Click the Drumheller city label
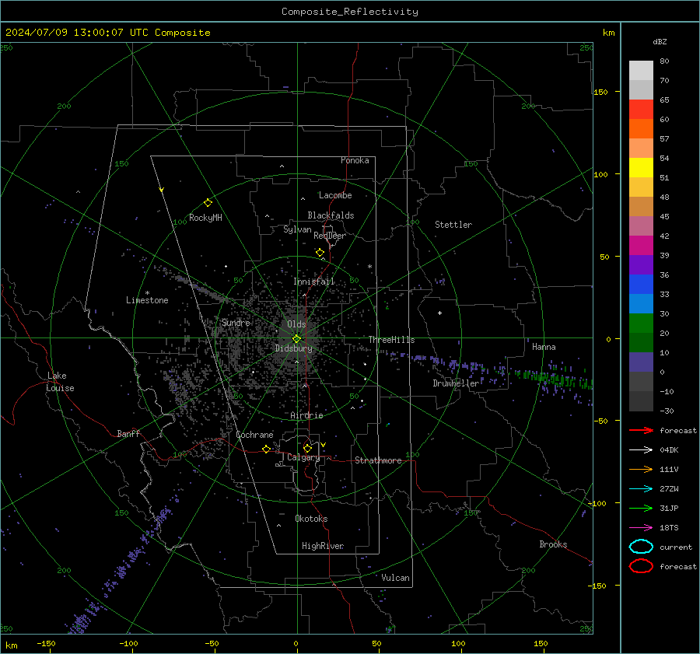Image resolution: width=700 pixels, height=654 pixels. (456, 383)
